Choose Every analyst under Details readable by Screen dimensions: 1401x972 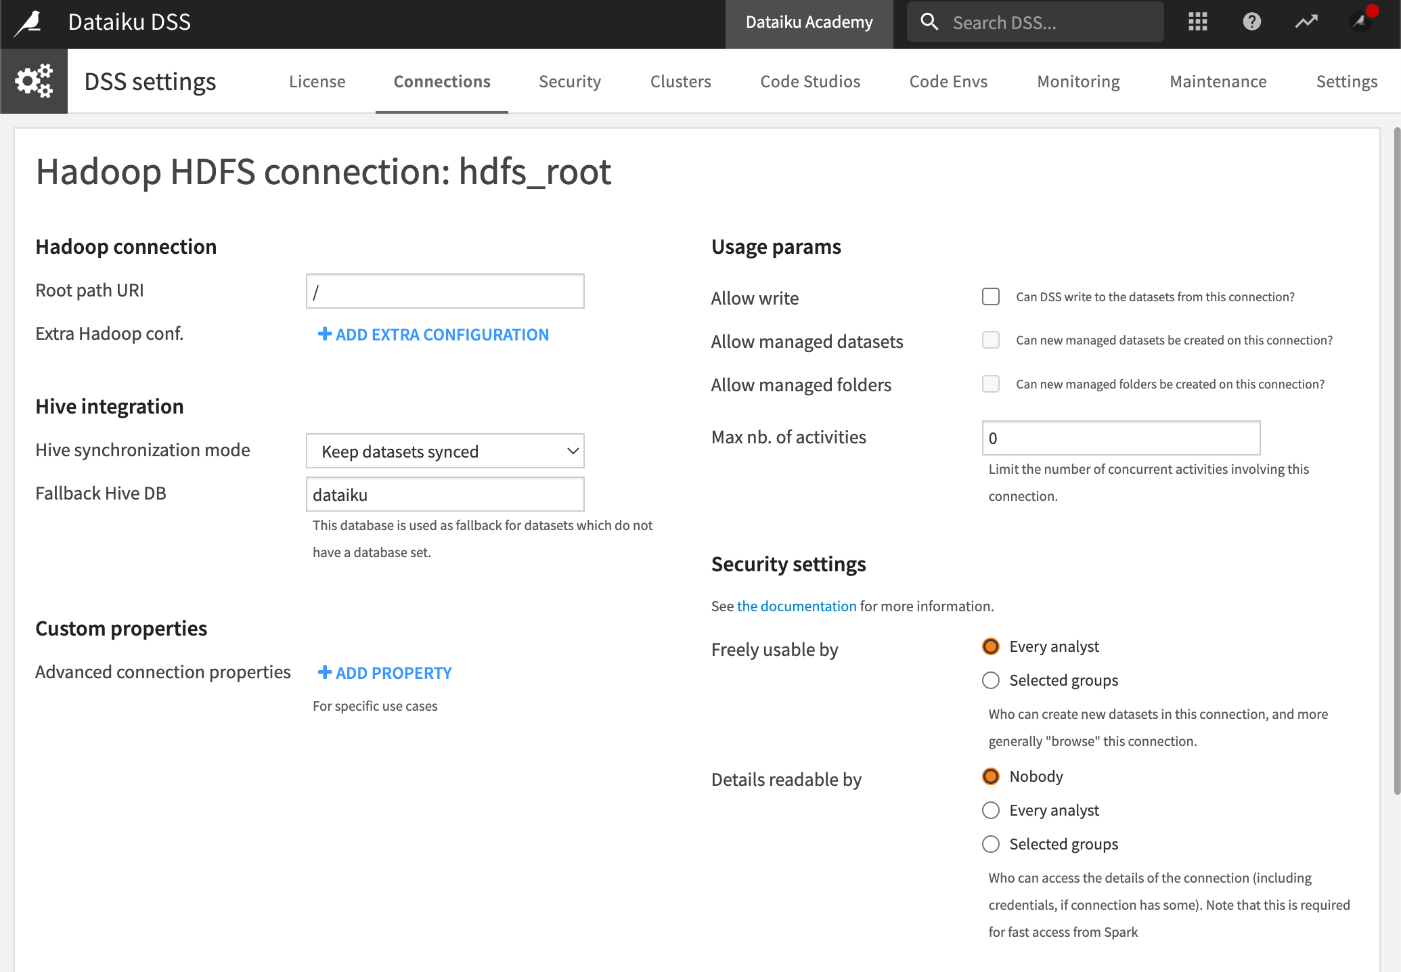tap(990, 810)
